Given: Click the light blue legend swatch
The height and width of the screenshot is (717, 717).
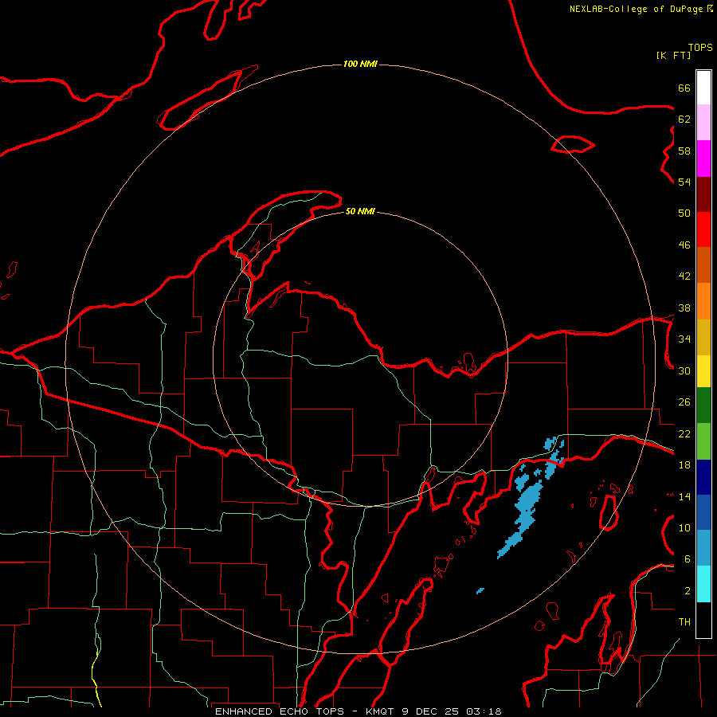Looking at the screenshot, I should point(703,547).
